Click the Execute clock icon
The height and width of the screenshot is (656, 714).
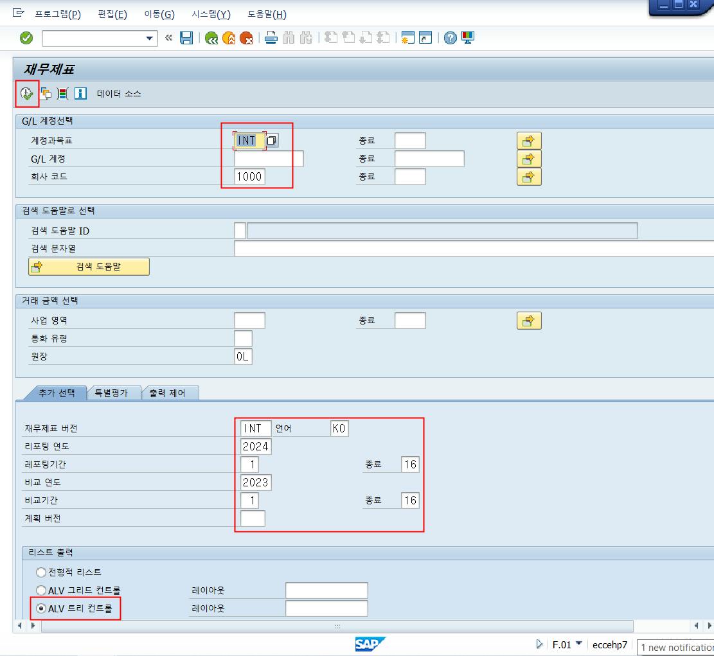(27, 94)
